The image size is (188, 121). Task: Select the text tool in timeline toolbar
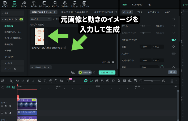coord(45,81)
